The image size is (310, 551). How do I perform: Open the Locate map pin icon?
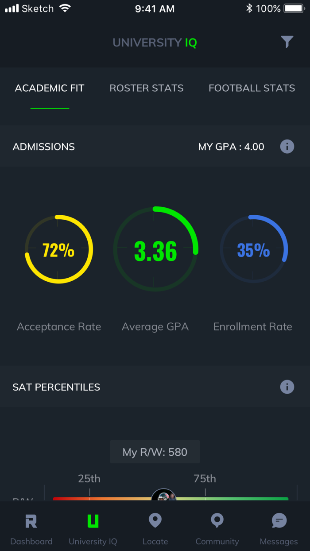pyautogui.click(x=155, y=521)
